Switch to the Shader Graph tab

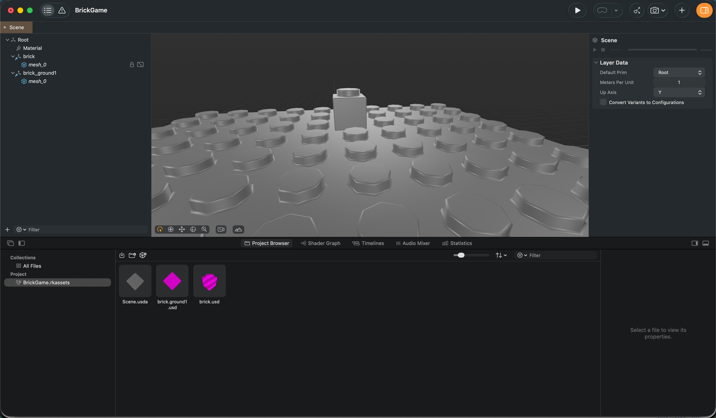(321, 243)
